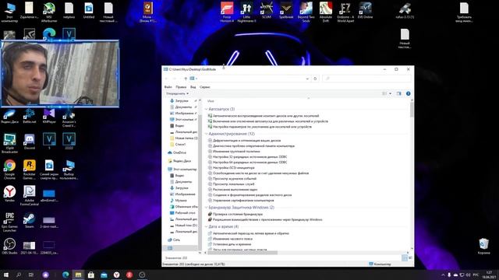The image size is (499, 280).
Task: Click the Explorer search field
Action: click(366, 79)
